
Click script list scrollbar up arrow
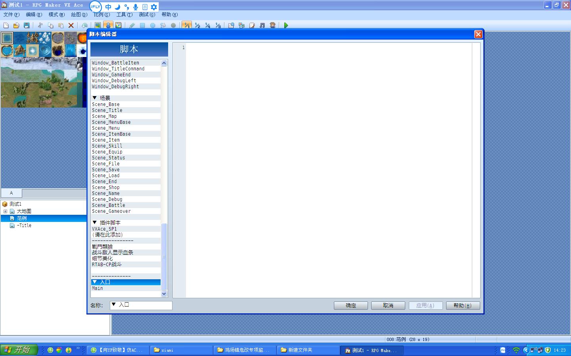tap(164, 63)
